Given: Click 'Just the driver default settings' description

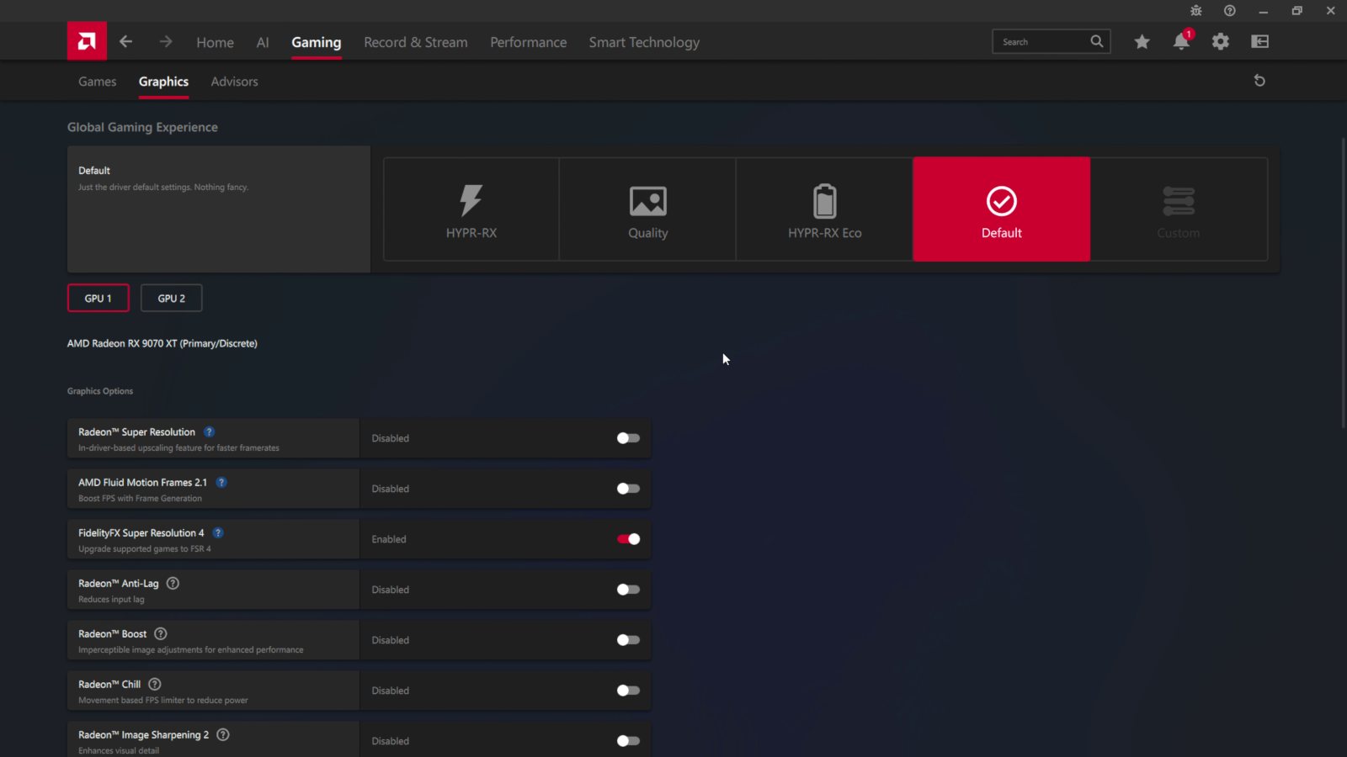Looking at the screenshot, I should coord(163,188).
